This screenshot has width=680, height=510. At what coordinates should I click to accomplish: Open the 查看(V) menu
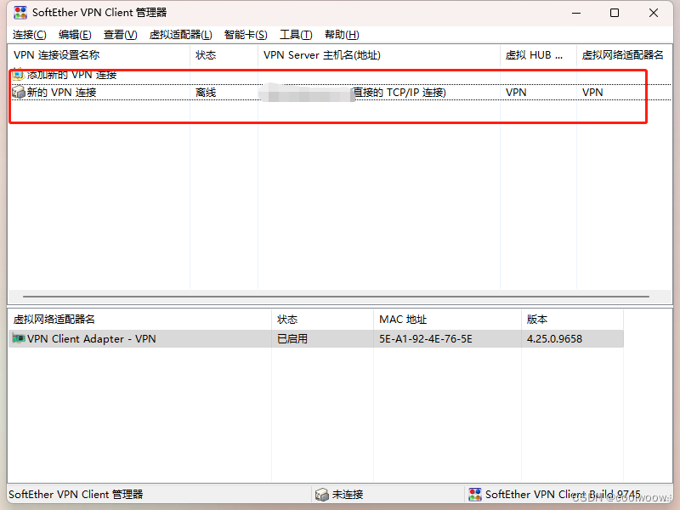point(121,35)
